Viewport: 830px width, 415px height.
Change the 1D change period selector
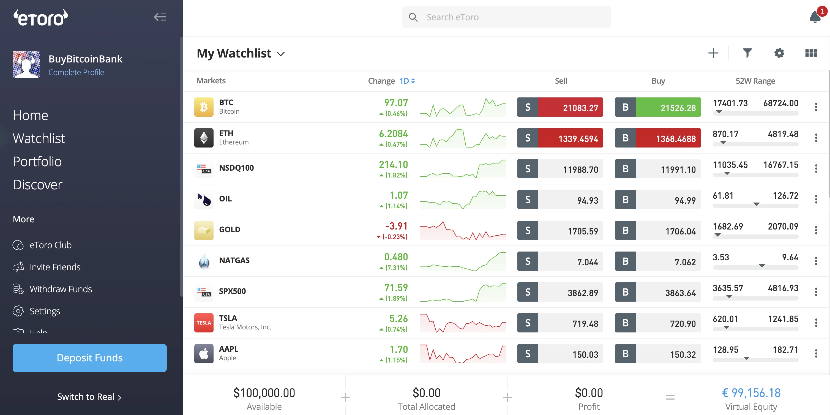[x=407, y=81]
